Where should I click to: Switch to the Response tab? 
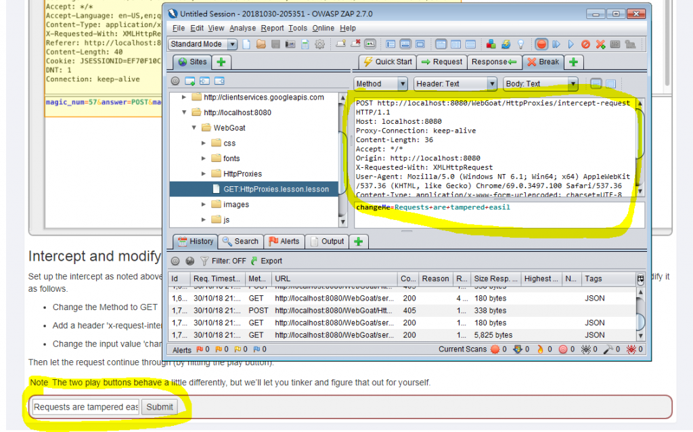(494, 62)
